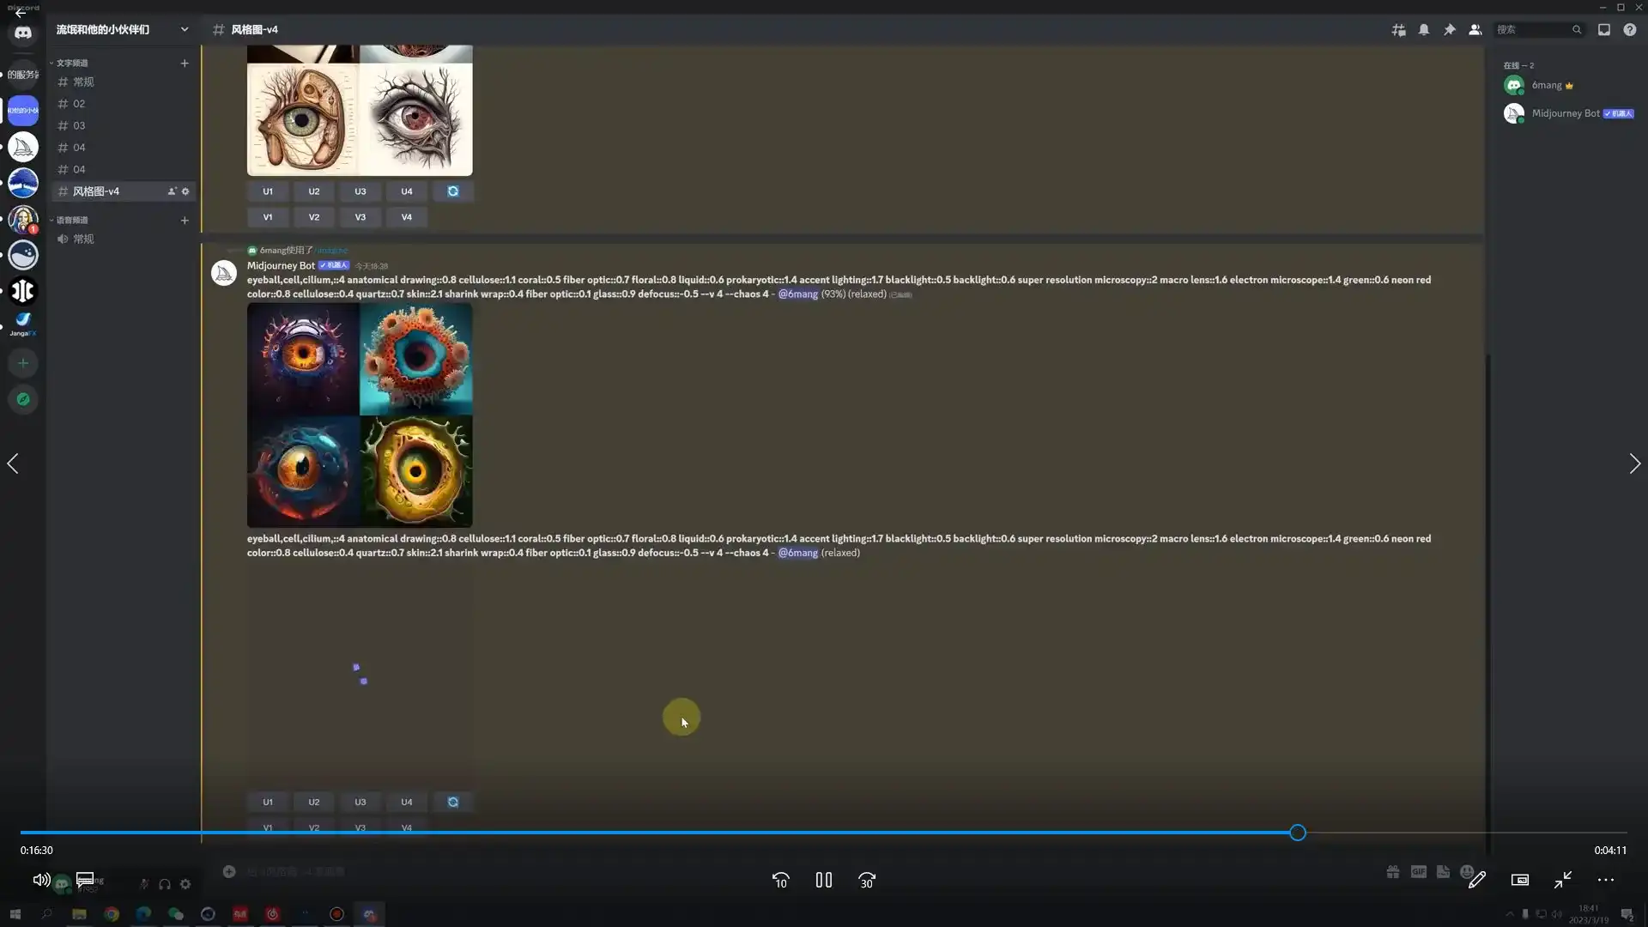The height and width of the screenshot is (927, 1648).
Task: Skip forward 30 seconds
Action: coord(867,881)
